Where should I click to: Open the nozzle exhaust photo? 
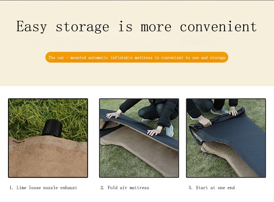(48, 138)
